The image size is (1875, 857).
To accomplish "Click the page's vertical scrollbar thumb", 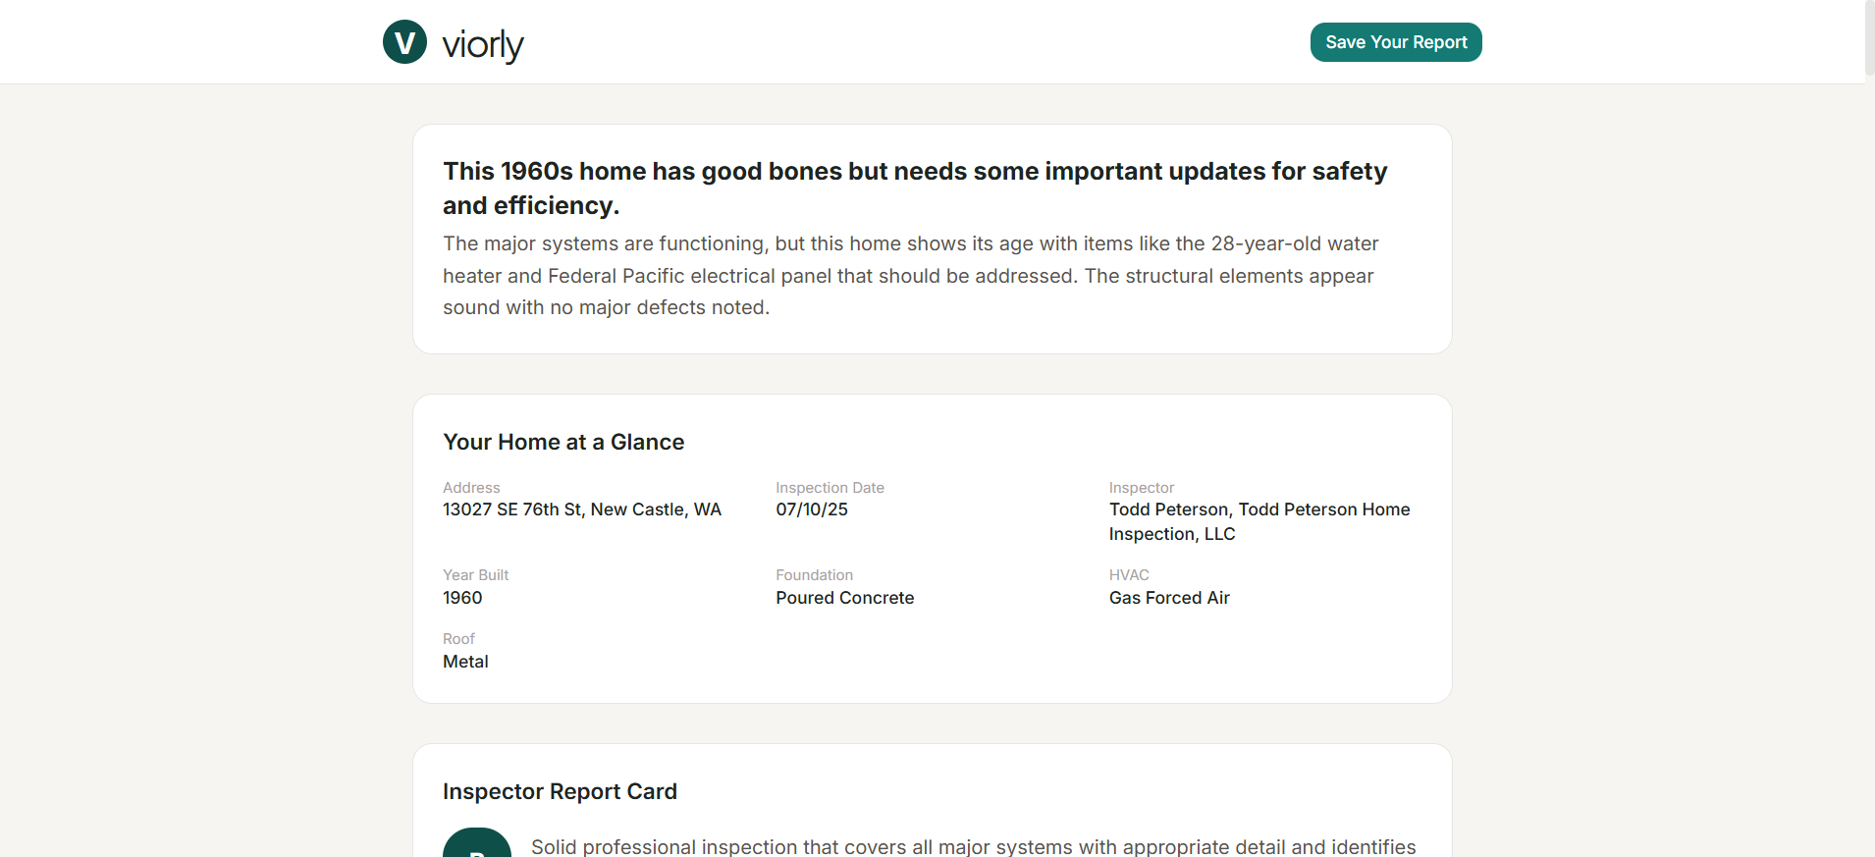I will pos(1869,39).
